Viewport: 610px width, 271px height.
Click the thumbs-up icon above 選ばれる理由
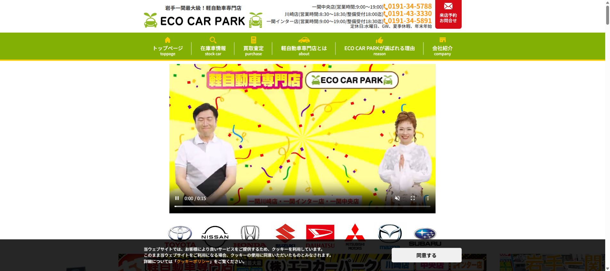tap(379, 40)
